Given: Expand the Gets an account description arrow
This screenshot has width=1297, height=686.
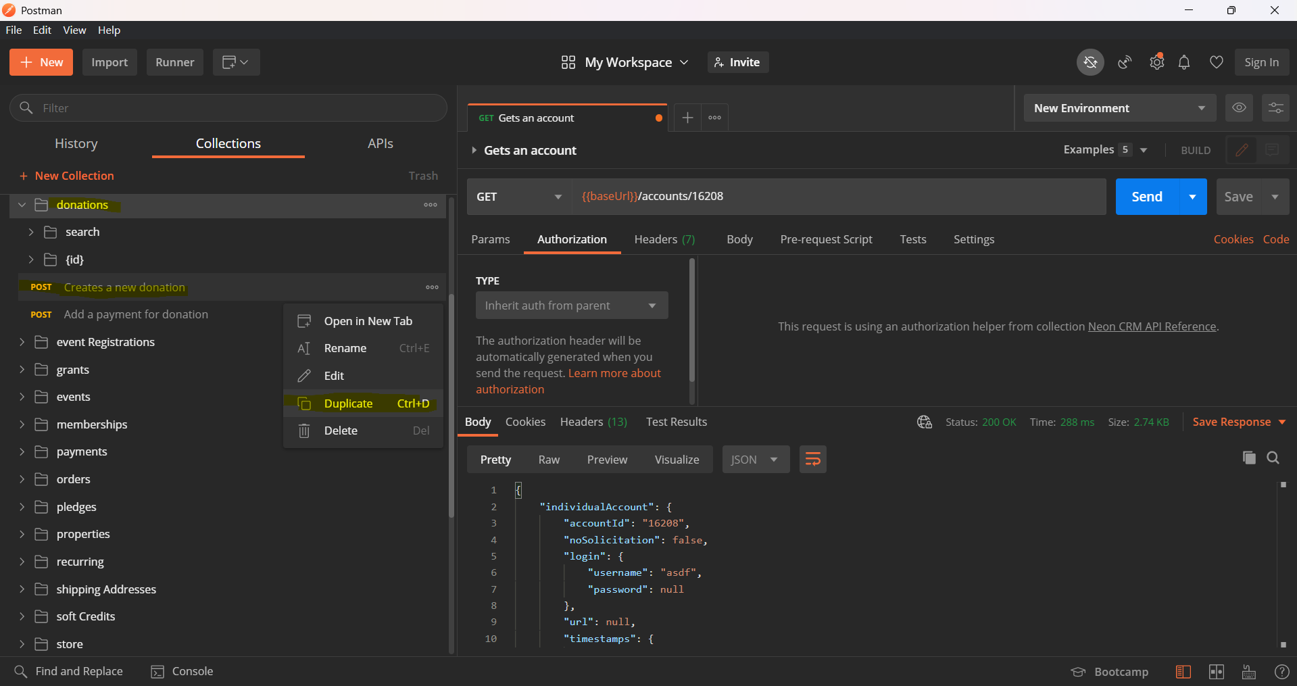Looking at the screenshot, I should coord(474,150).
